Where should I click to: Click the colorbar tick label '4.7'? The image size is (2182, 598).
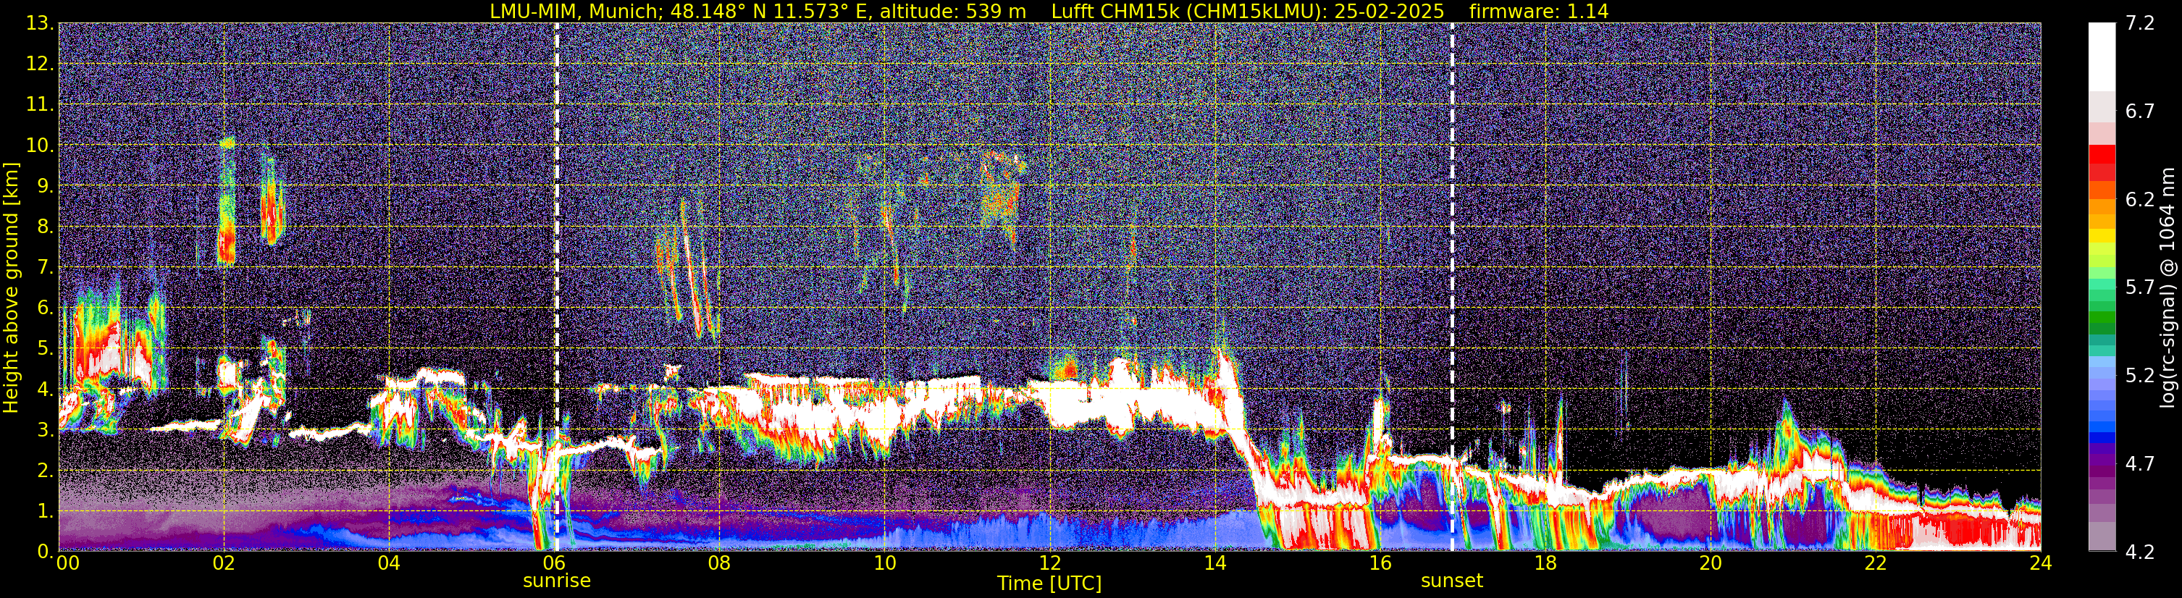click(x=2140, y=463)
